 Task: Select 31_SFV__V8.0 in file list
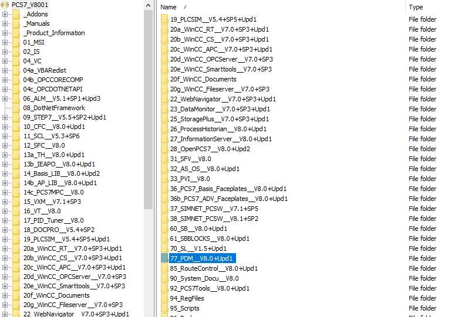coord(190,159)
